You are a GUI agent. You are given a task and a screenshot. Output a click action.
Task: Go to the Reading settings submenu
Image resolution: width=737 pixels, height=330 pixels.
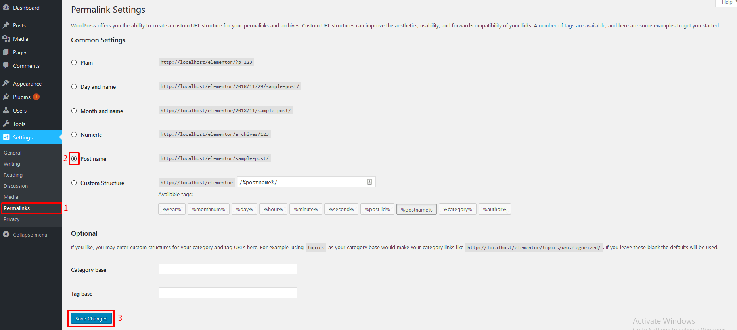tap(13, 175)
